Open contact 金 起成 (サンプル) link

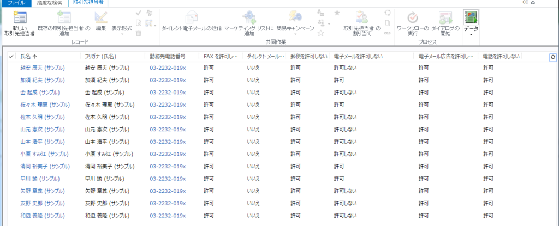coord(40,93)
